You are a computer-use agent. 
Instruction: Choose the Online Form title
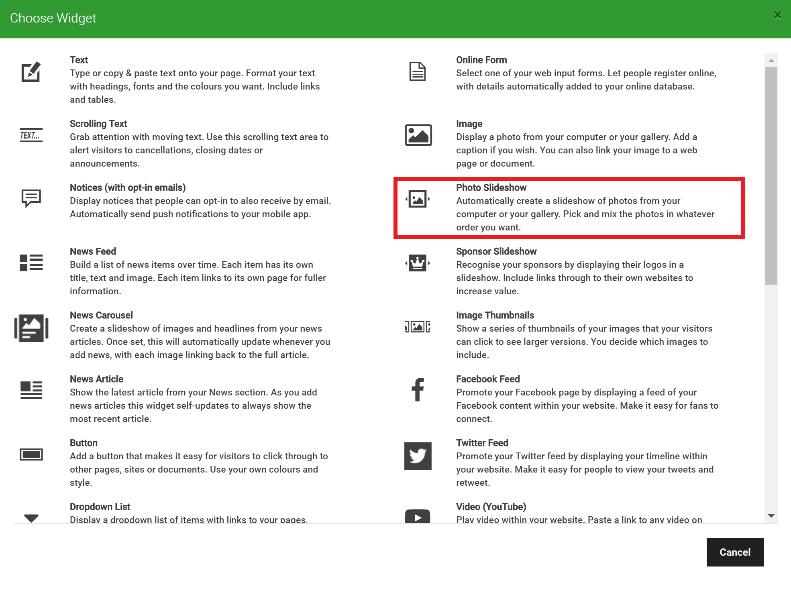(x=481, y=60)
